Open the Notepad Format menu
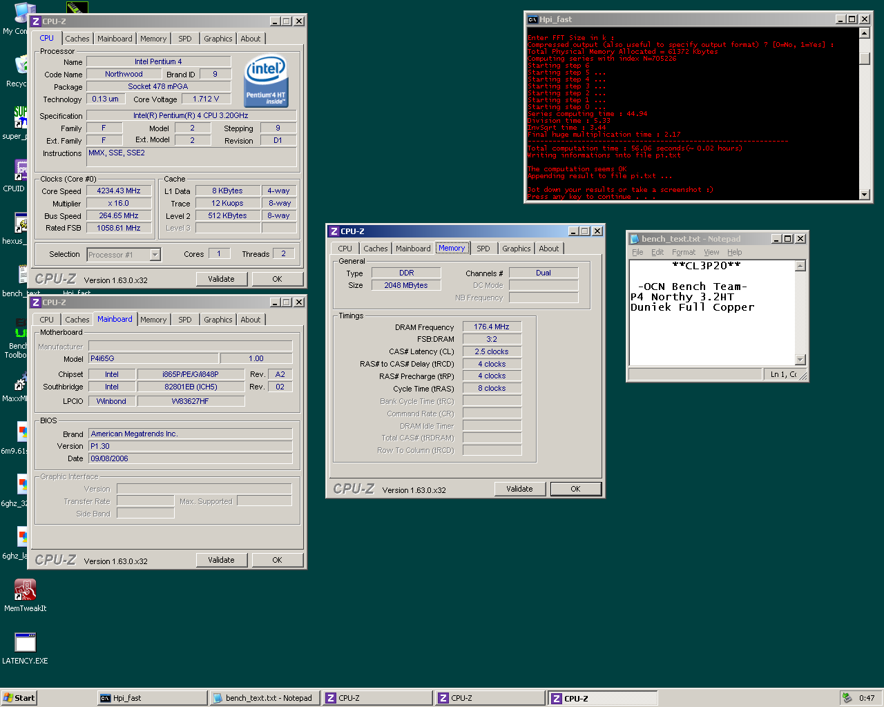The width and height of the screenshot is (884, 707). coord(684,252)
